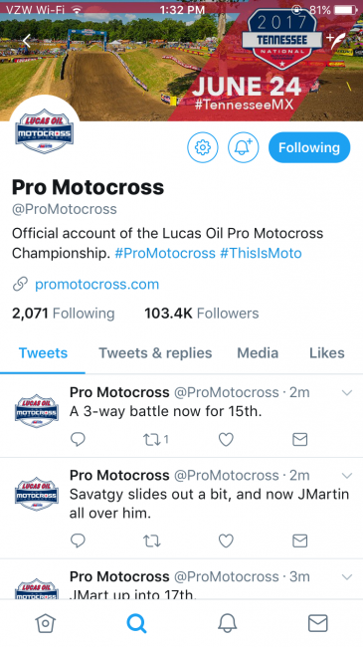Tap the back arrow on header image

[x=27, y=42]
